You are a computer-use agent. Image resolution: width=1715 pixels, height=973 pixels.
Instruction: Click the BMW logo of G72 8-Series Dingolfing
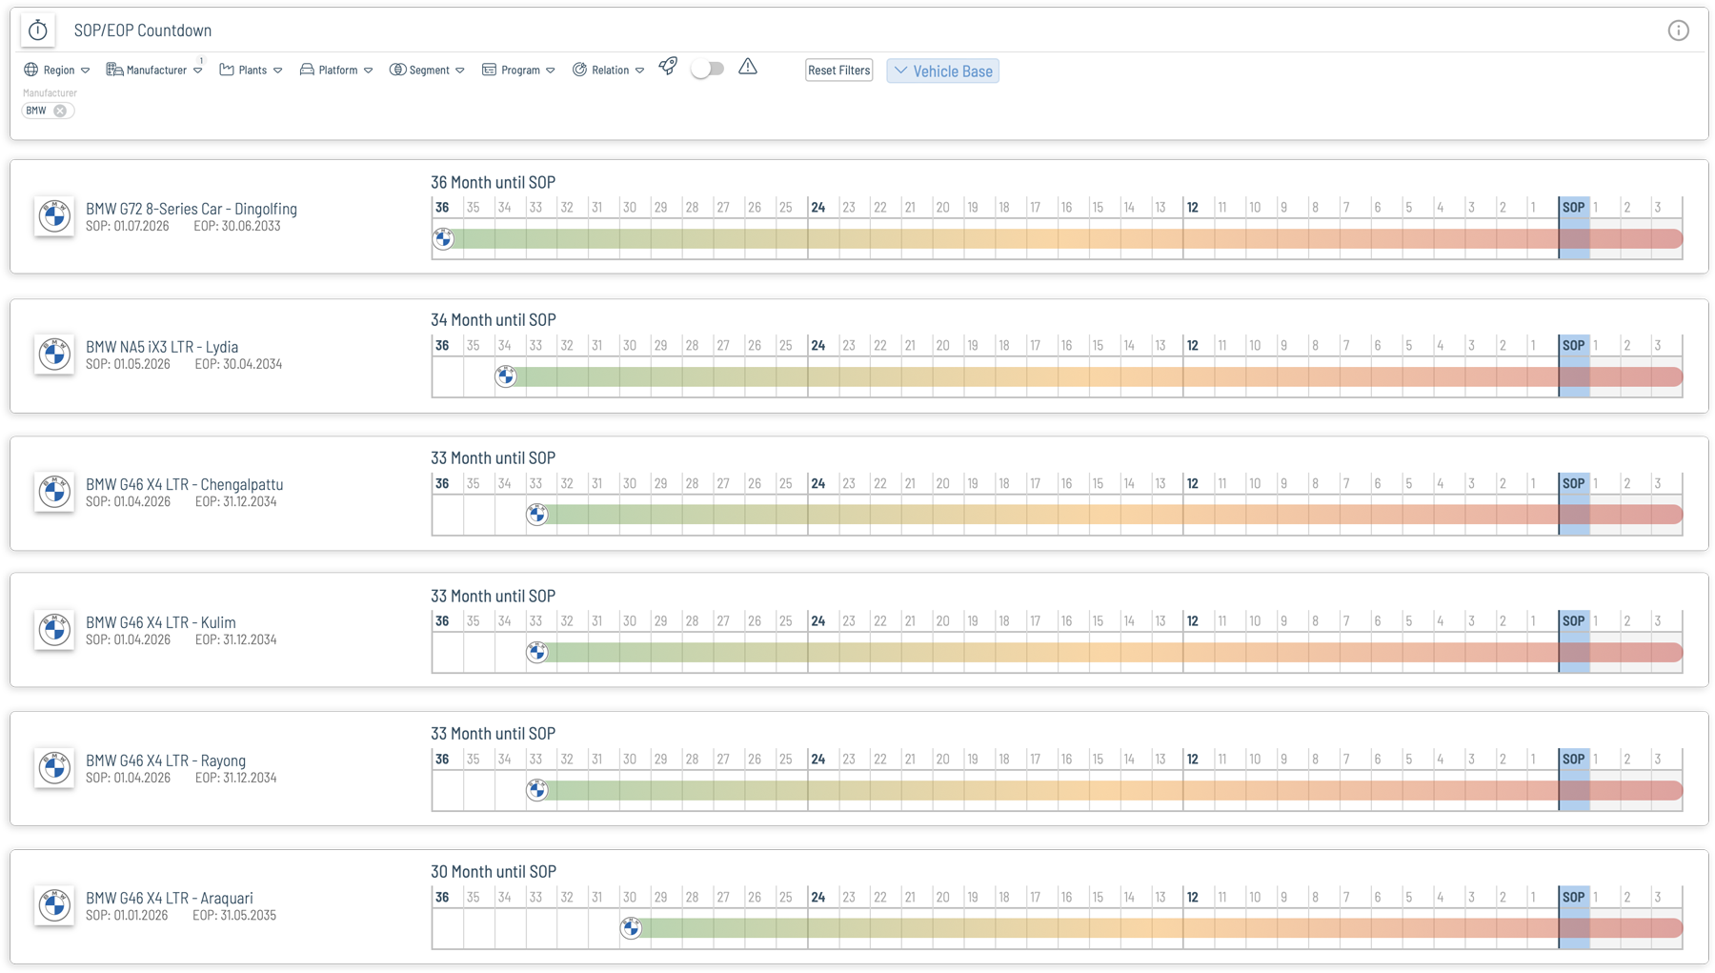(54, 216)
